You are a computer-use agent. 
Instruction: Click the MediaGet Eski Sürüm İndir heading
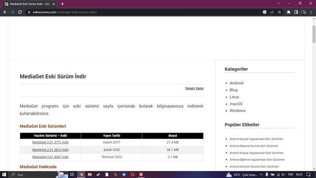click(x=53, y=77)
